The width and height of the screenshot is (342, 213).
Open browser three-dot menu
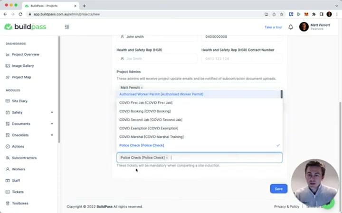pyautogui.click(x=337, y=14)
